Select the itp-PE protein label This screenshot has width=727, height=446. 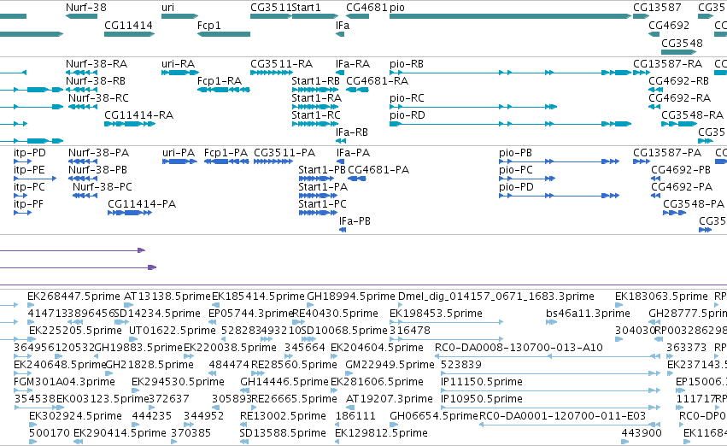(x=29, y=170)
